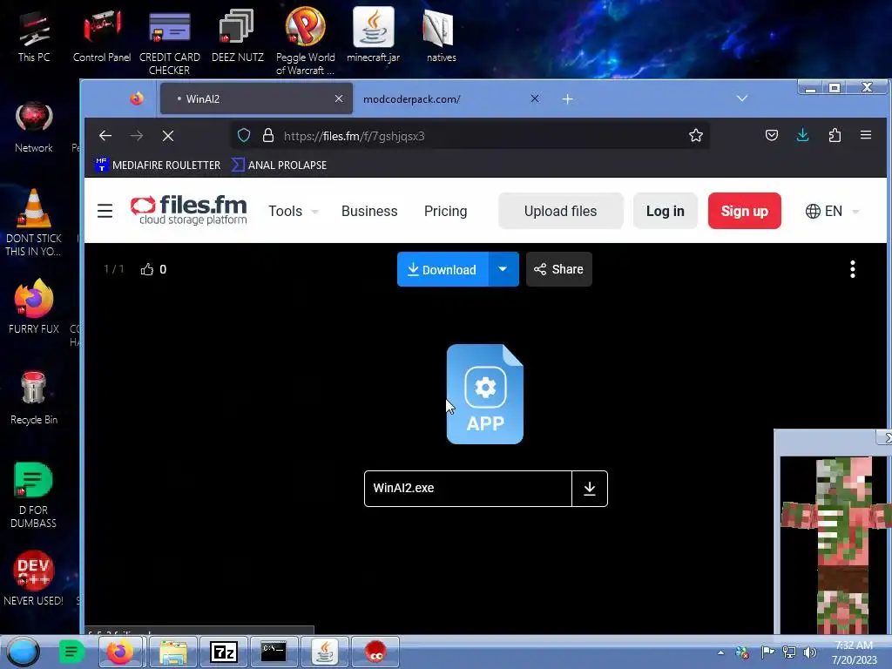Open a new browser tab
Viewport: 892px width, 669px height.
(x=567, y=99)
